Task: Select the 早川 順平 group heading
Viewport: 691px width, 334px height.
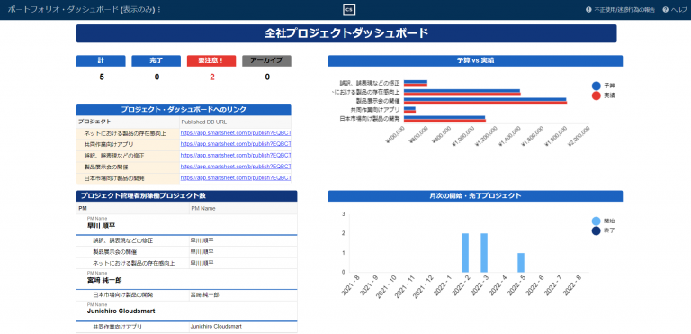Action: coord(101,225)
